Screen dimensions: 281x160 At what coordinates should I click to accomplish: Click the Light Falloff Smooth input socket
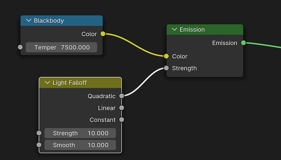coord(39,145)
